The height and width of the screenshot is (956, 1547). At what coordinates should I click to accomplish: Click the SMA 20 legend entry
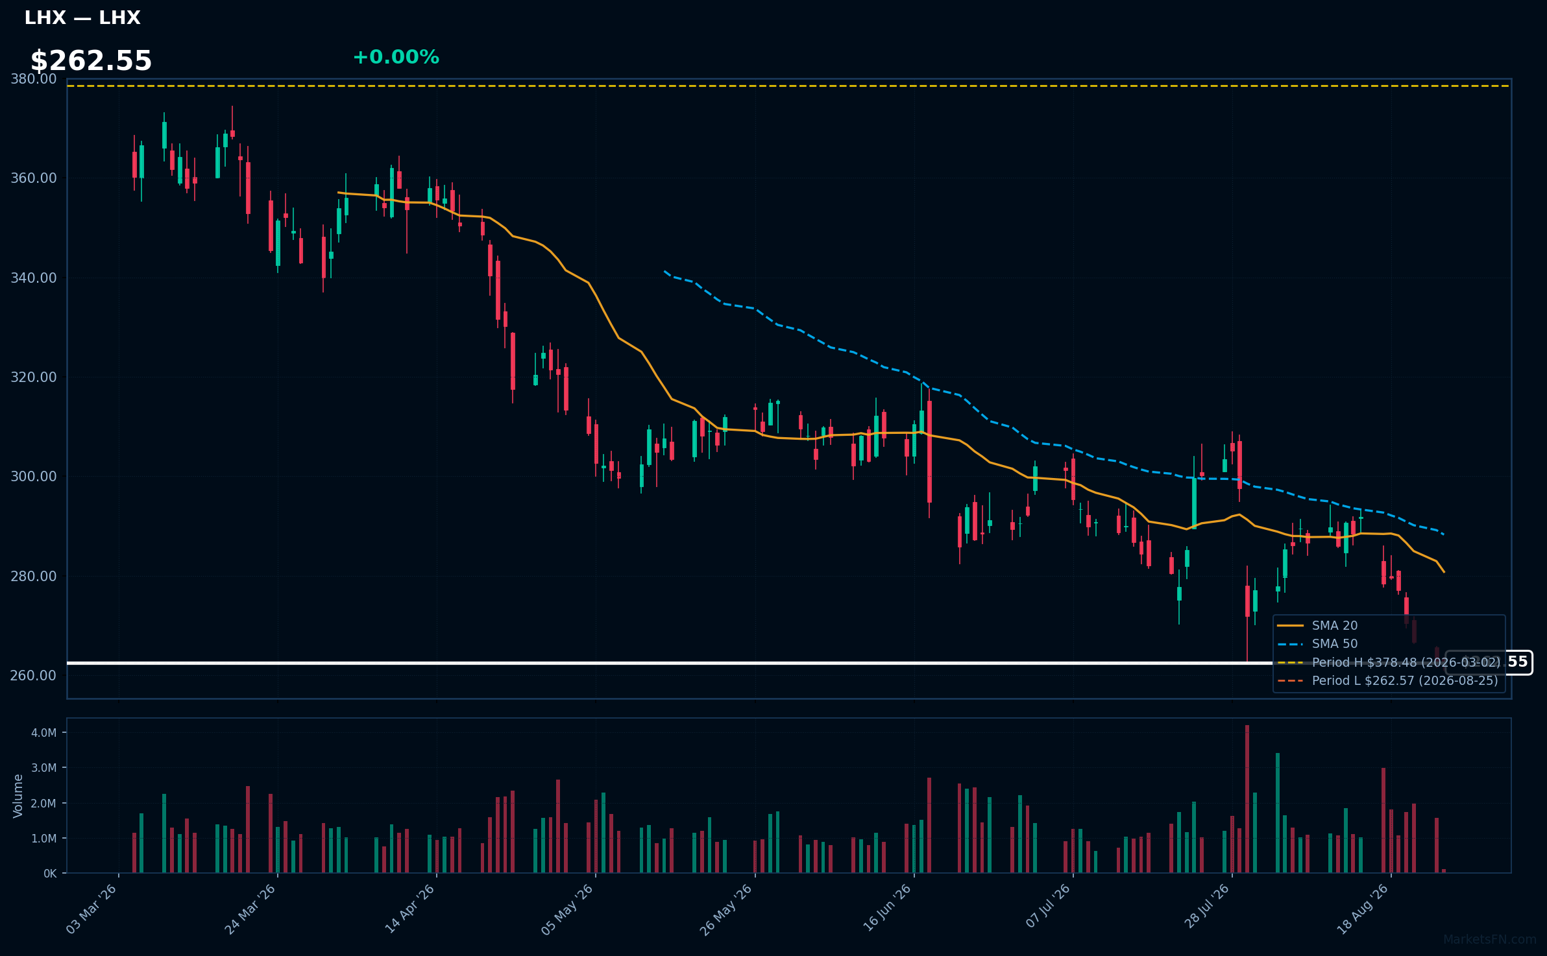[x=1317, y=626]
